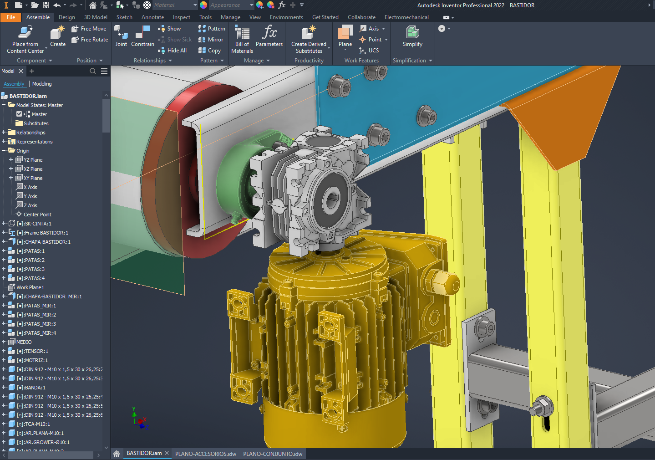Select the Mirror tool in Pattern panel
The height and width of the screenshot is (460, 655).
(211, 39)
